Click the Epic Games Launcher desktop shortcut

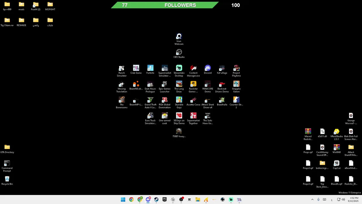165,87
